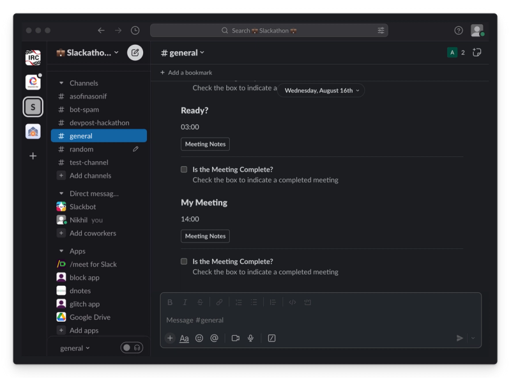Open the /meet for Slack app

point(99,264)
